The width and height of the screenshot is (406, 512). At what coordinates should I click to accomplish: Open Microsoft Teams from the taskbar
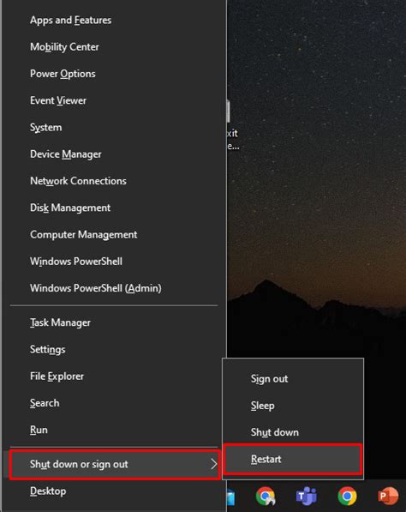pos(306,496)
